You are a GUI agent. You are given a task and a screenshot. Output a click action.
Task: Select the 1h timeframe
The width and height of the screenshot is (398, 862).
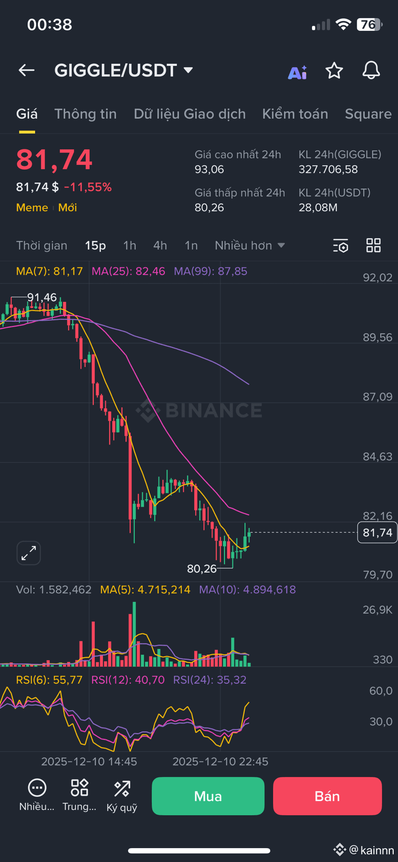pyautogui.click(x=130, y=246)
